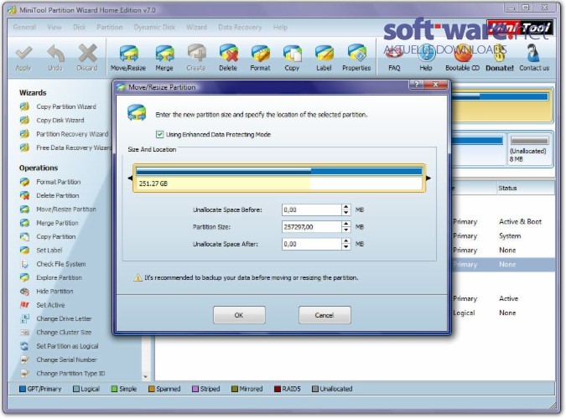
Task: Choose Change Partition Type ID operation
Action: (x=62, y=374)
